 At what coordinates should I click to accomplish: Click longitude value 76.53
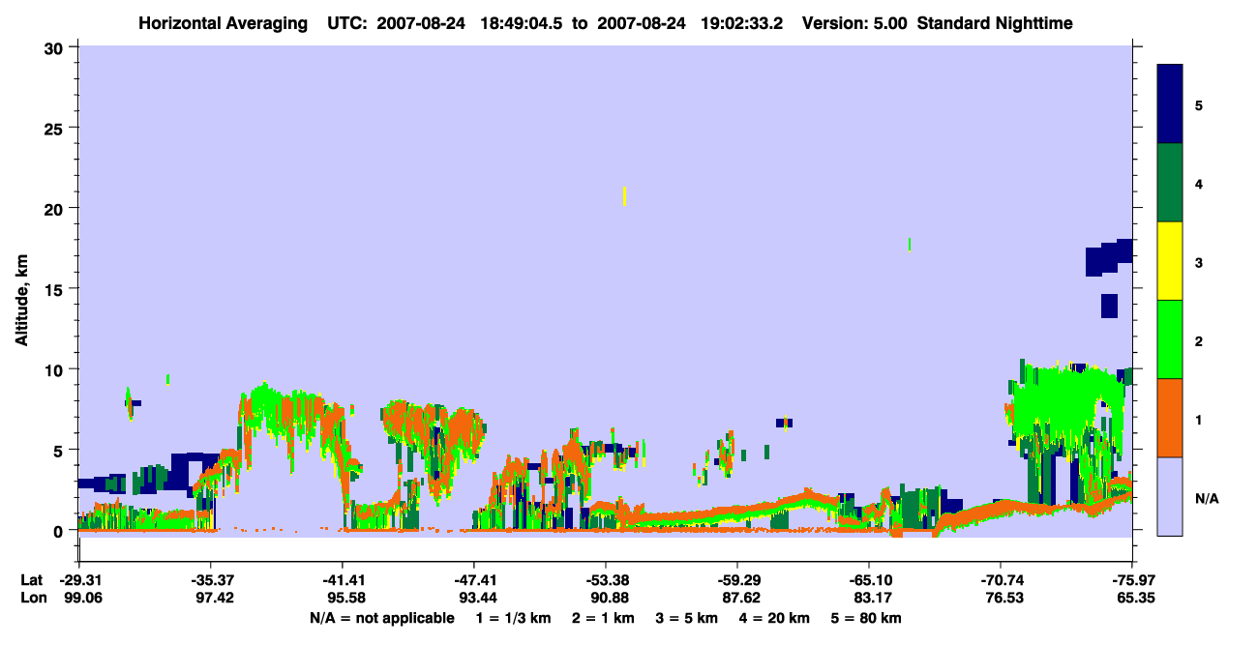tap(1003, 599)
